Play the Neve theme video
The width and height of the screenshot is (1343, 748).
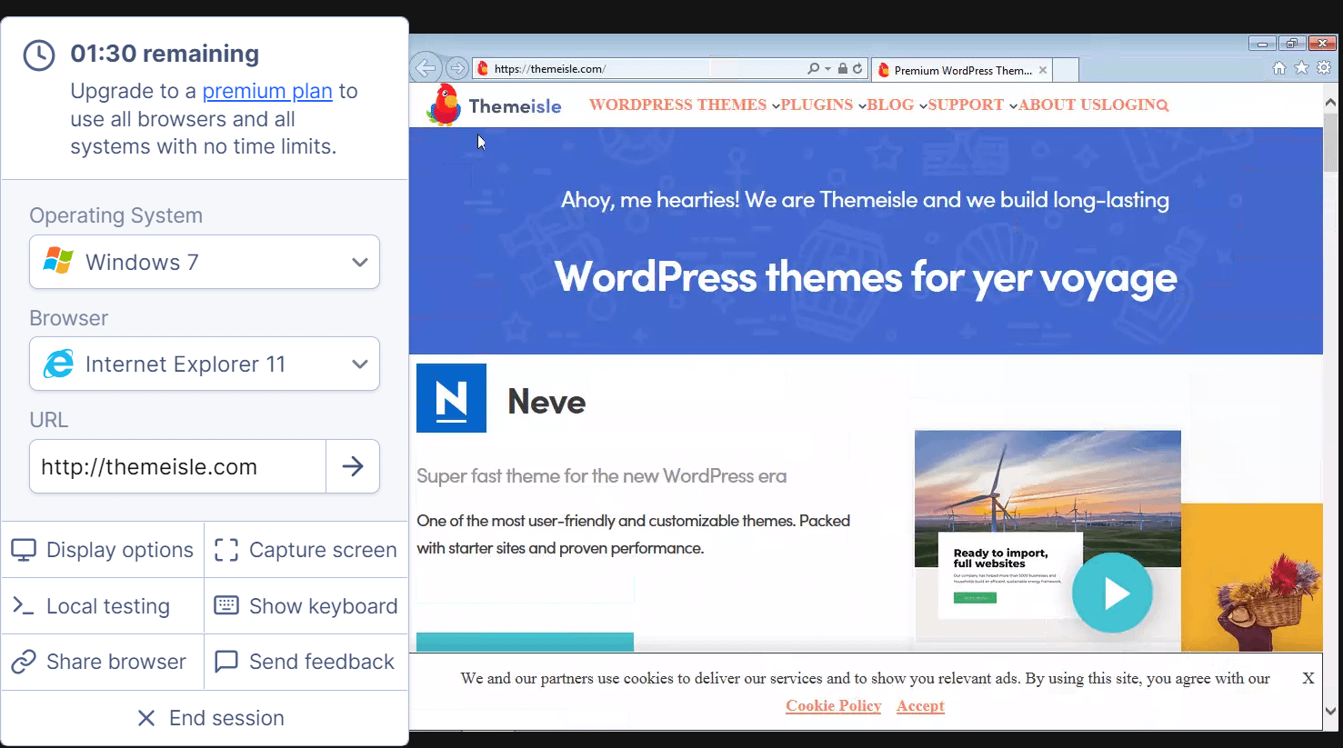1112,593
